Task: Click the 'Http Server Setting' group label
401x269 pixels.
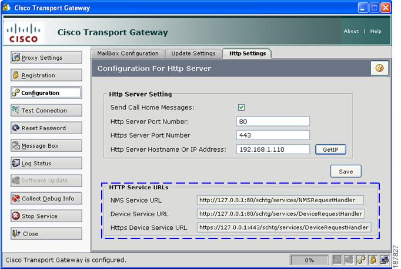Action: tap(141, 94)
